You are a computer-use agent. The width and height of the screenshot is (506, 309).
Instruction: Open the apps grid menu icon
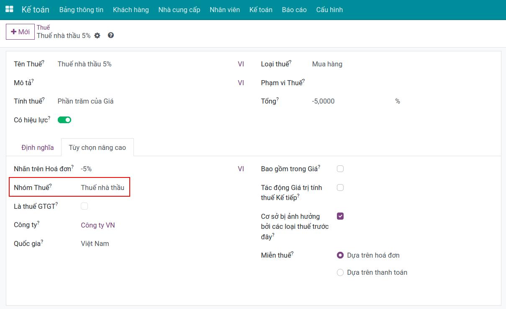pos(9,9)
